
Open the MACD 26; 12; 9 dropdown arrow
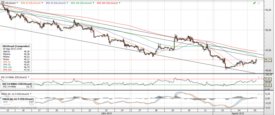pos(31,94)
